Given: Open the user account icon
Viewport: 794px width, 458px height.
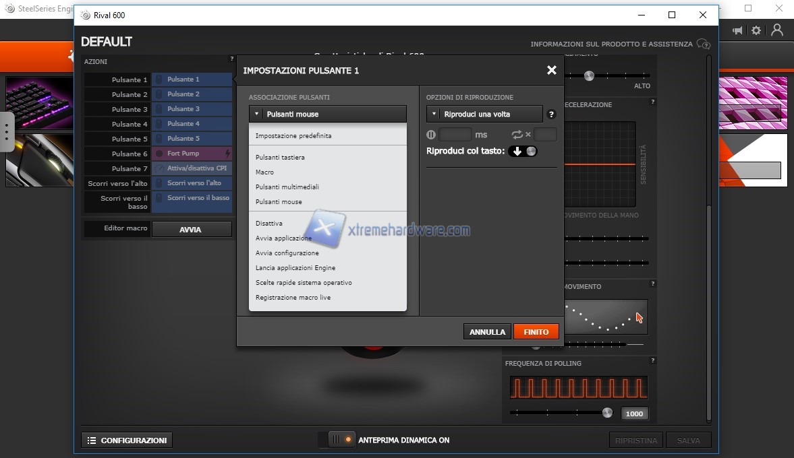Looking at the screenshot, I should [777, 30].
